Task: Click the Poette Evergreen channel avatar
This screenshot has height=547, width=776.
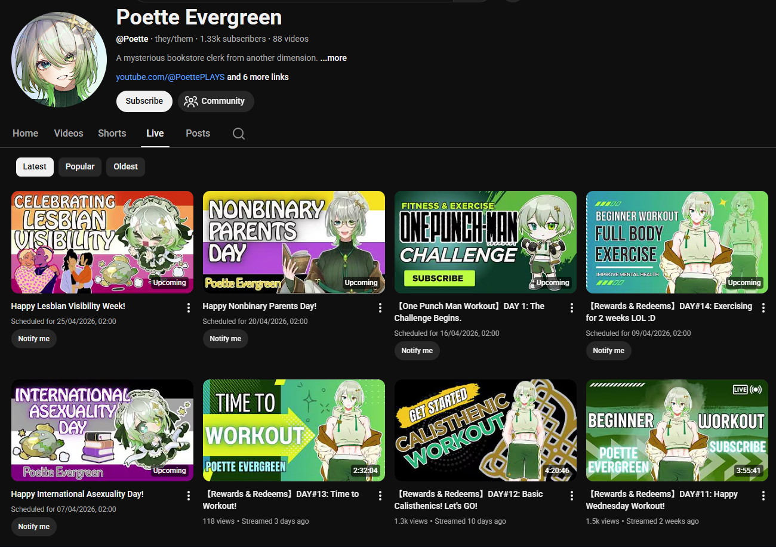Action: tap(59, 59)
